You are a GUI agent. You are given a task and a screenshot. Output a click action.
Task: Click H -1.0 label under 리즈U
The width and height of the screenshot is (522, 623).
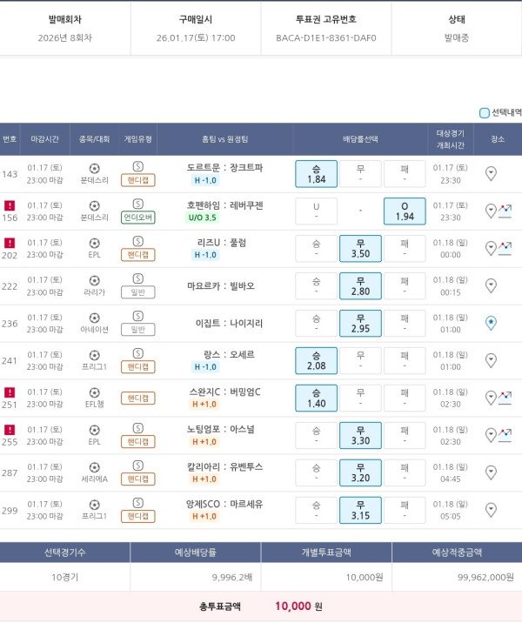coord(205,255)
